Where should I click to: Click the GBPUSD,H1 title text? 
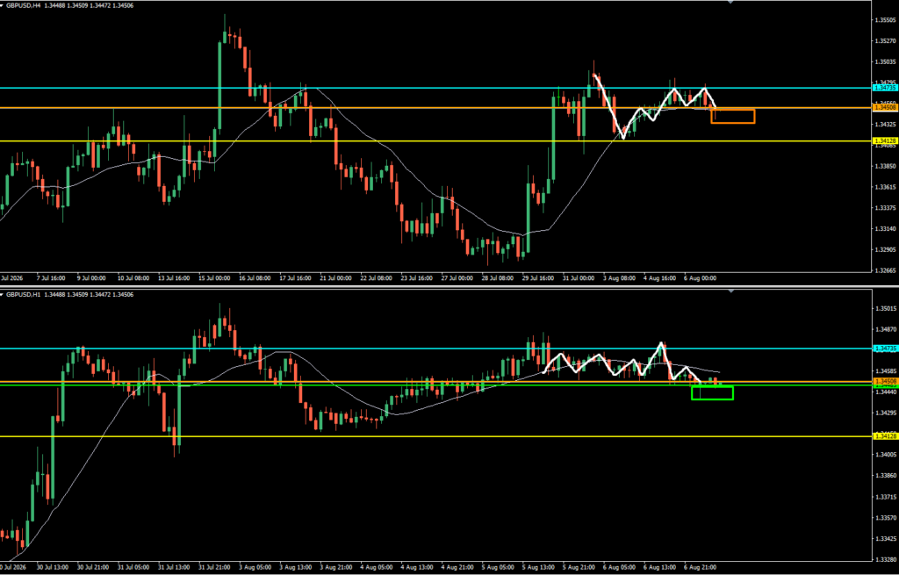click(21, 295)
